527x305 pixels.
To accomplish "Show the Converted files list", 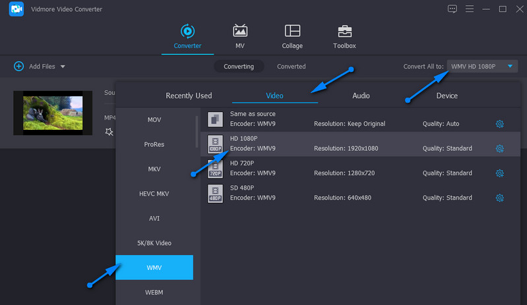I will [x=291, y=67].
